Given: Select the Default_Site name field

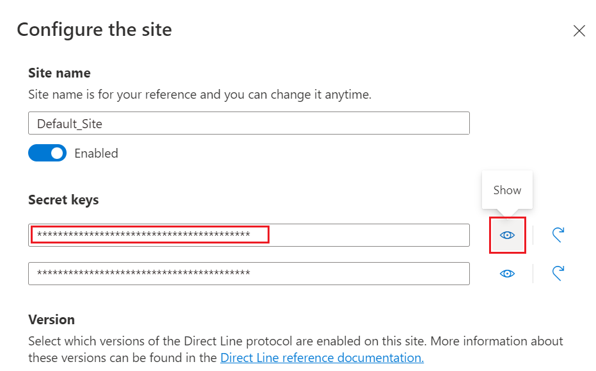Looking at the screenshot, I should point(249,123).
